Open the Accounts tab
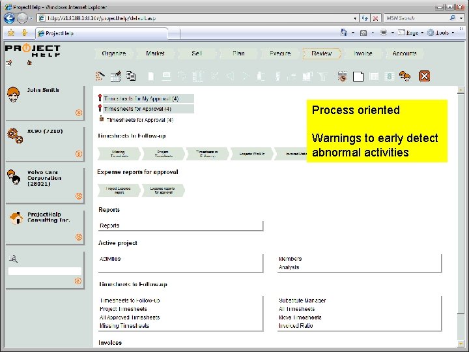This screenshot has height=352, width=469. tap(405, 53)
